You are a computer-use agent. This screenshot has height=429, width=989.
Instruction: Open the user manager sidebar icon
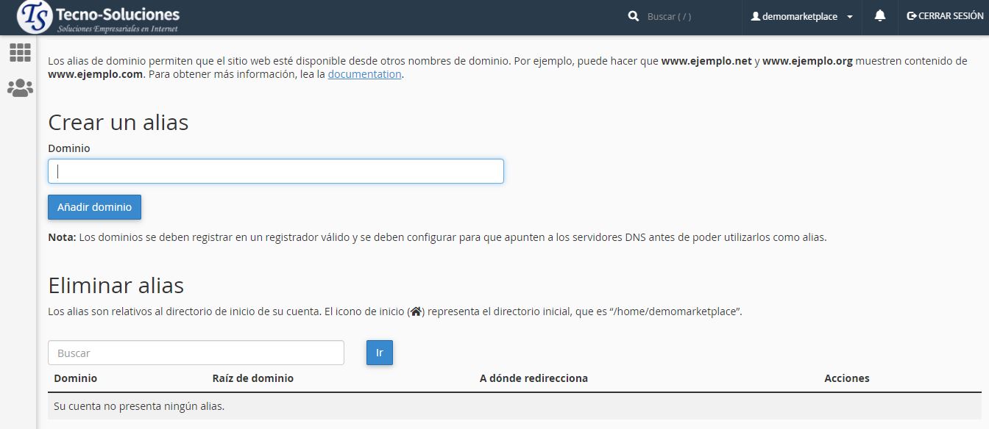20,88
